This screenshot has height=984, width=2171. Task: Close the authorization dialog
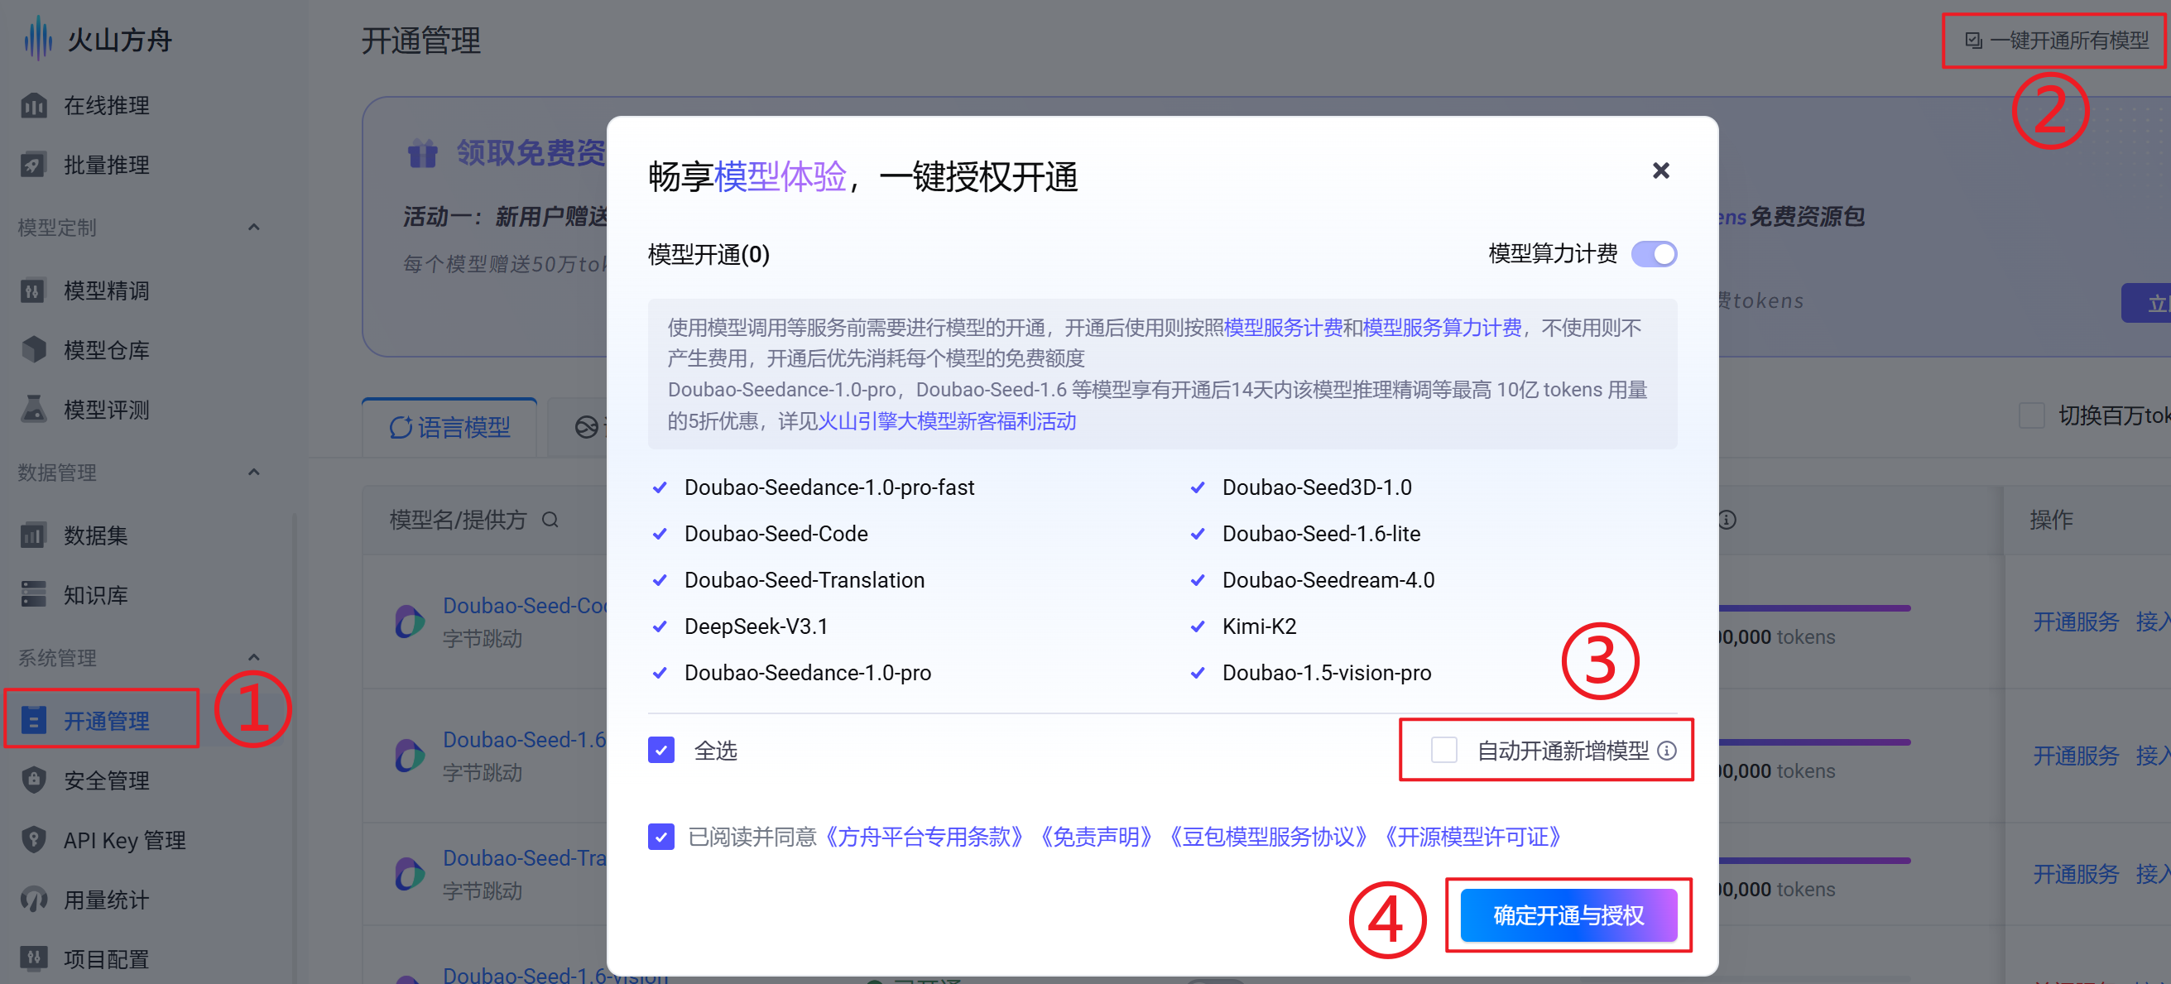[1660, 171]
